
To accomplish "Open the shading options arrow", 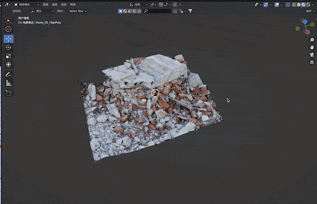I will point(313,4).
